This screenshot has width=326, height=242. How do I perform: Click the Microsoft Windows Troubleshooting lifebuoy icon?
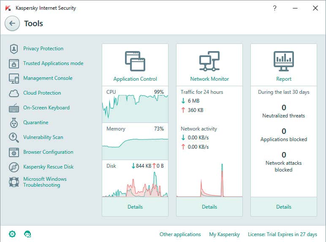click(x=14, y=182)
